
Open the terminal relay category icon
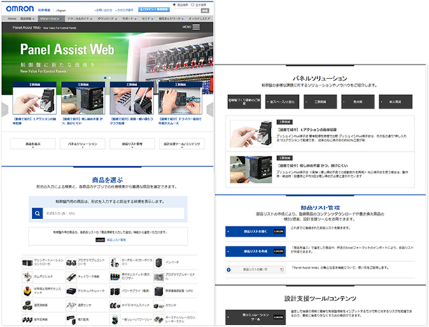(159, 319)
